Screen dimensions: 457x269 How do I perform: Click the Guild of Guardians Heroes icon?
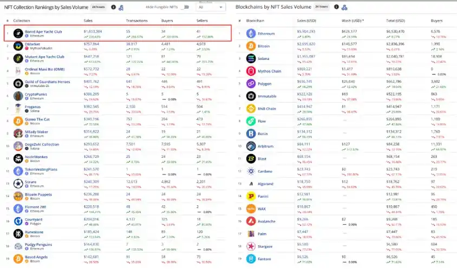click(18, 84)
